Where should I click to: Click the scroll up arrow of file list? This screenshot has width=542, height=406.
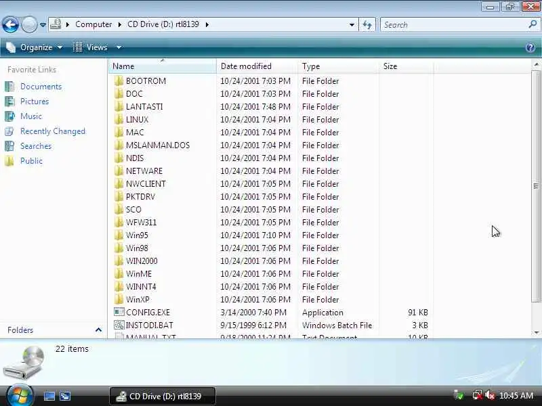coord(536,64)
